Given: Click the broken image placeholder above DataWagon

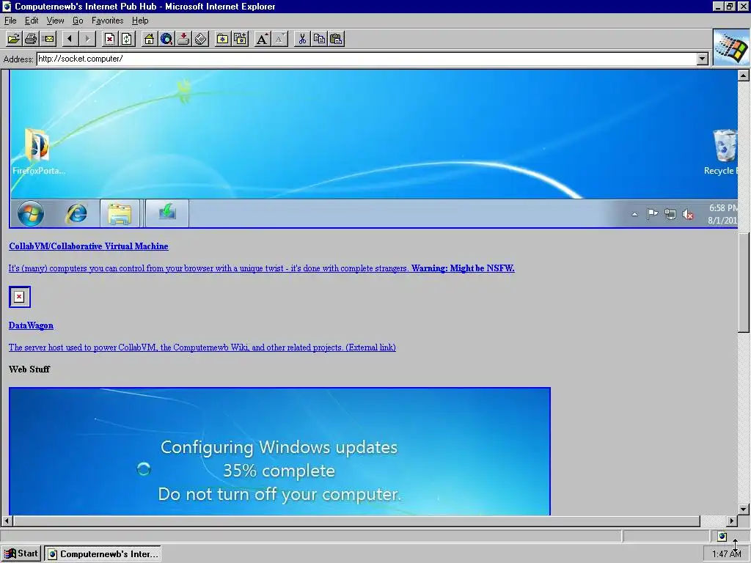Looking at the screenshot, I should (20, 297).
